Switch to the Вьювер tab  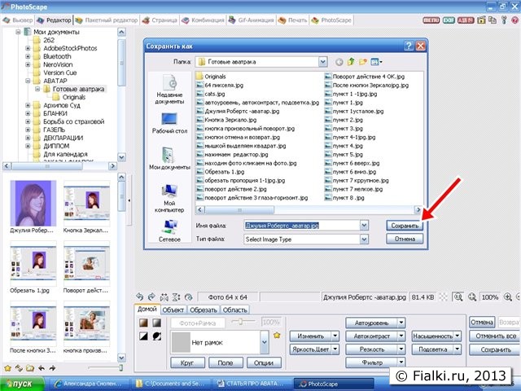click(x=18, y=20)
